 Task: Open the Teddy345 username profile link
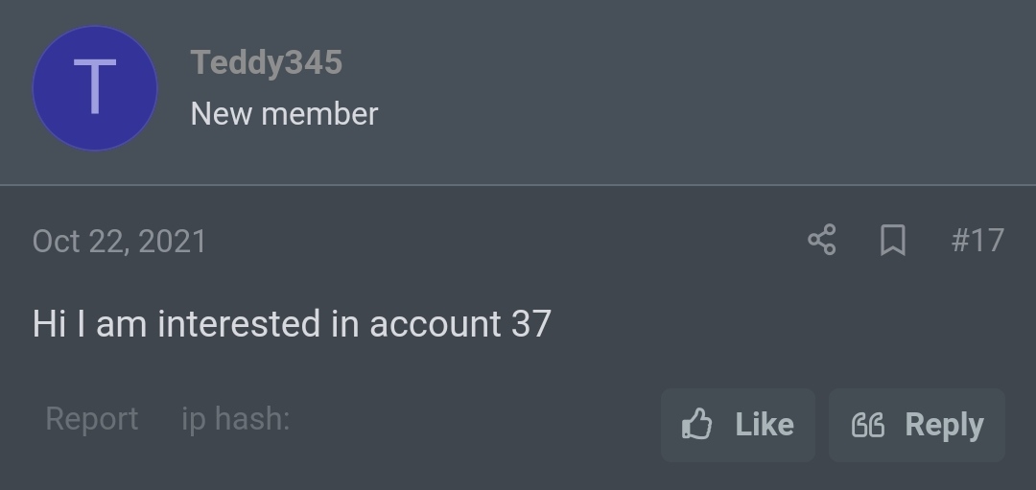click(x=267, y=62)
